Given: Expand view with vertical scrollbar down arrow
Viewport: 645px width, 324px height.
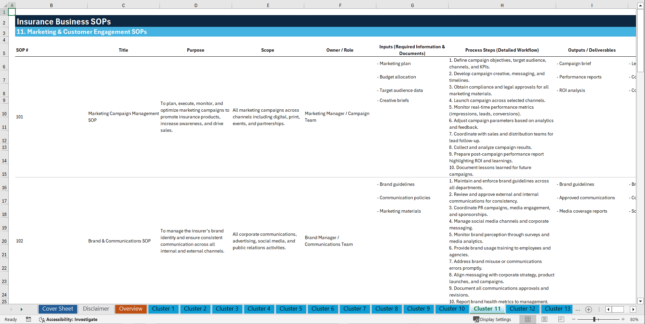Looking at the screenshot, I should [x=641, y=301].
